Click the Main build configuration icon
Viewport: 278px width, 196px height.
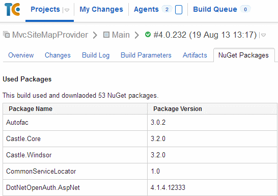tap(106, 35)
